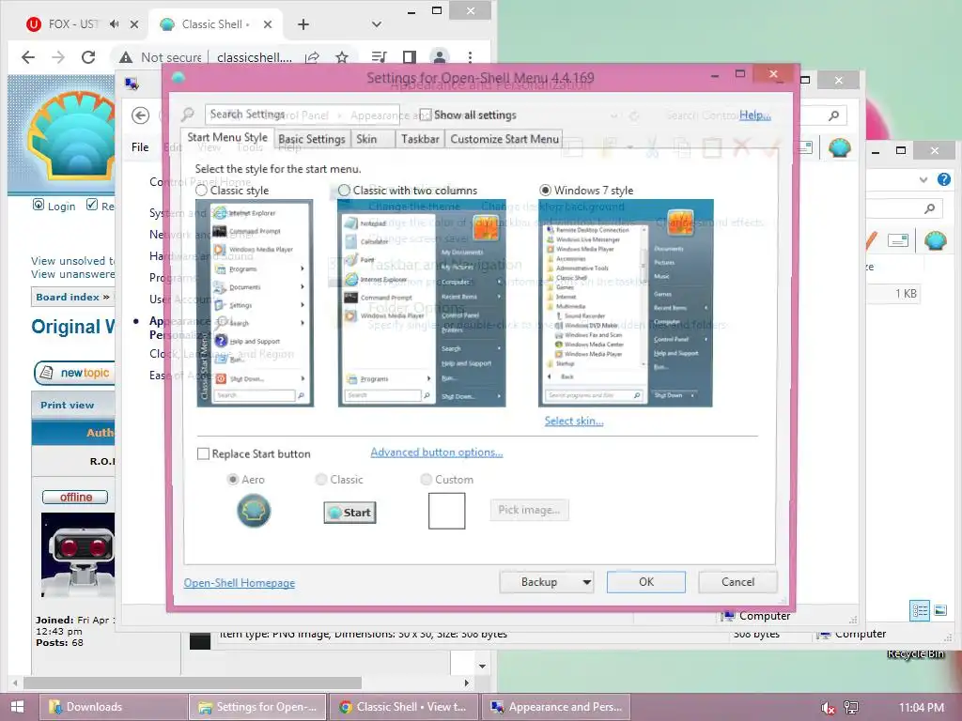Open Start Menu Style tab
The width and height of the screenshot is (962, 721).
click(227, 137)
